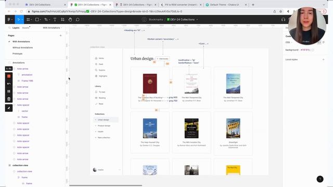Select the Prototype page

click(17, 54)
